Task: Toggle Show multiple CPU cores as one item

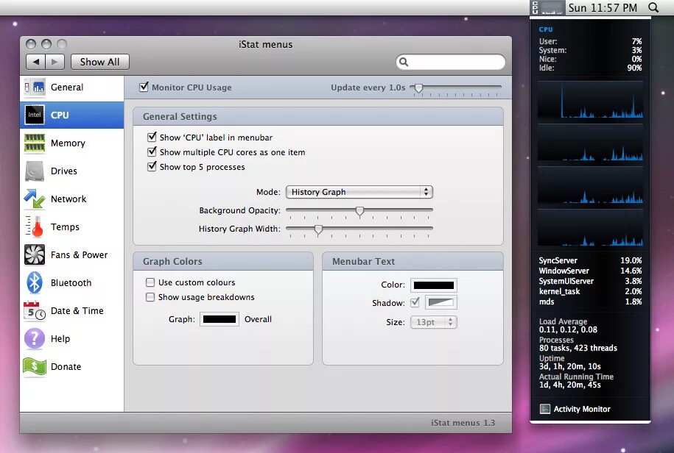Action: click(x=152, y=151)
